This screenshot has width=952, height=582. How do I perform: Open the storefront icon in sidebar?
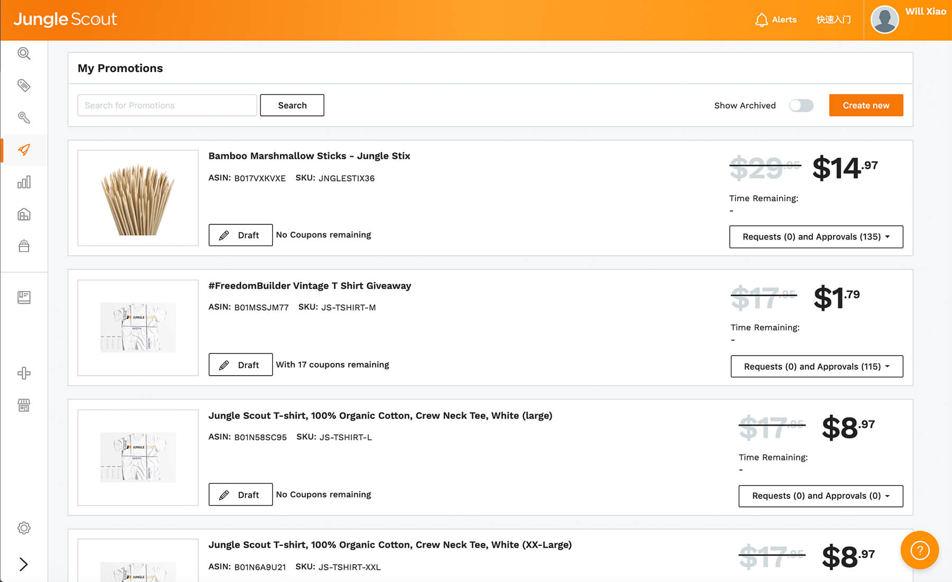[24, 405]
